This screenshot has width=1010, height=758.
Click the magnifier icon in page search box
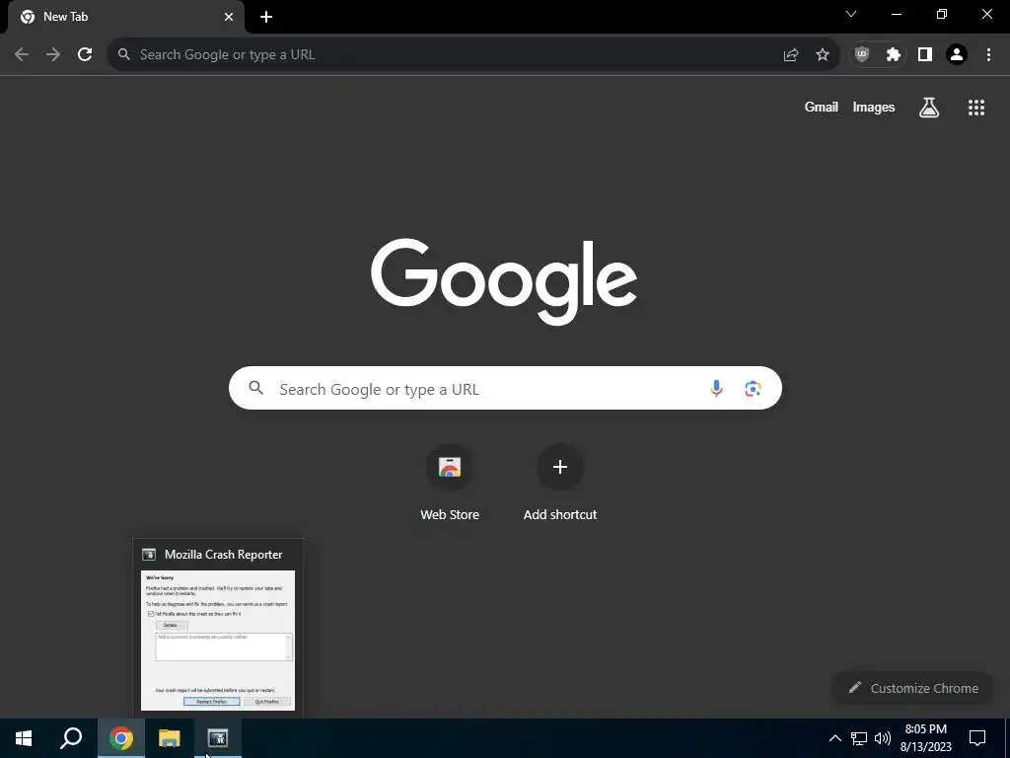pos(256,388)
